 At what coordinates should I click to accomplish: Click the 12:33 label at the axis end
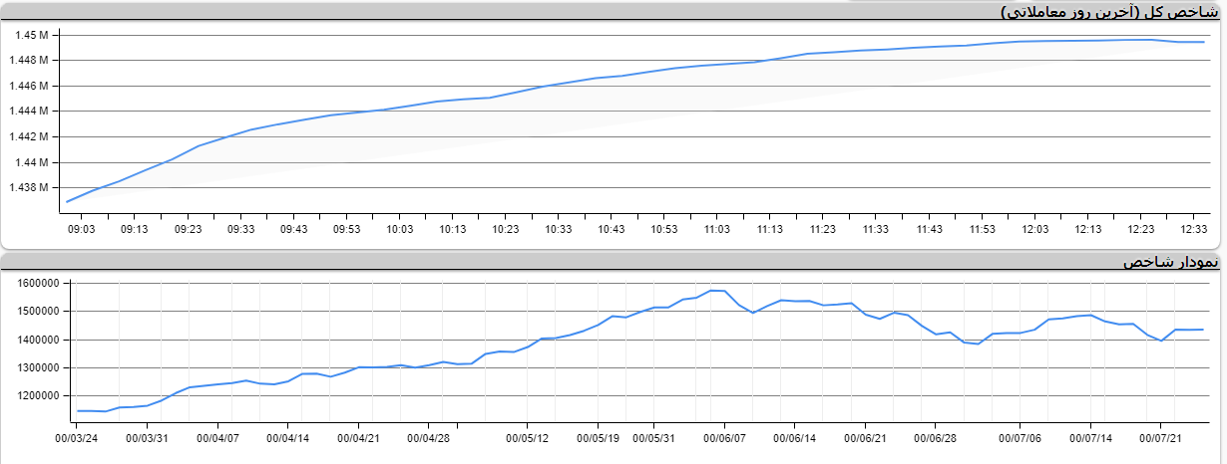1193,229
